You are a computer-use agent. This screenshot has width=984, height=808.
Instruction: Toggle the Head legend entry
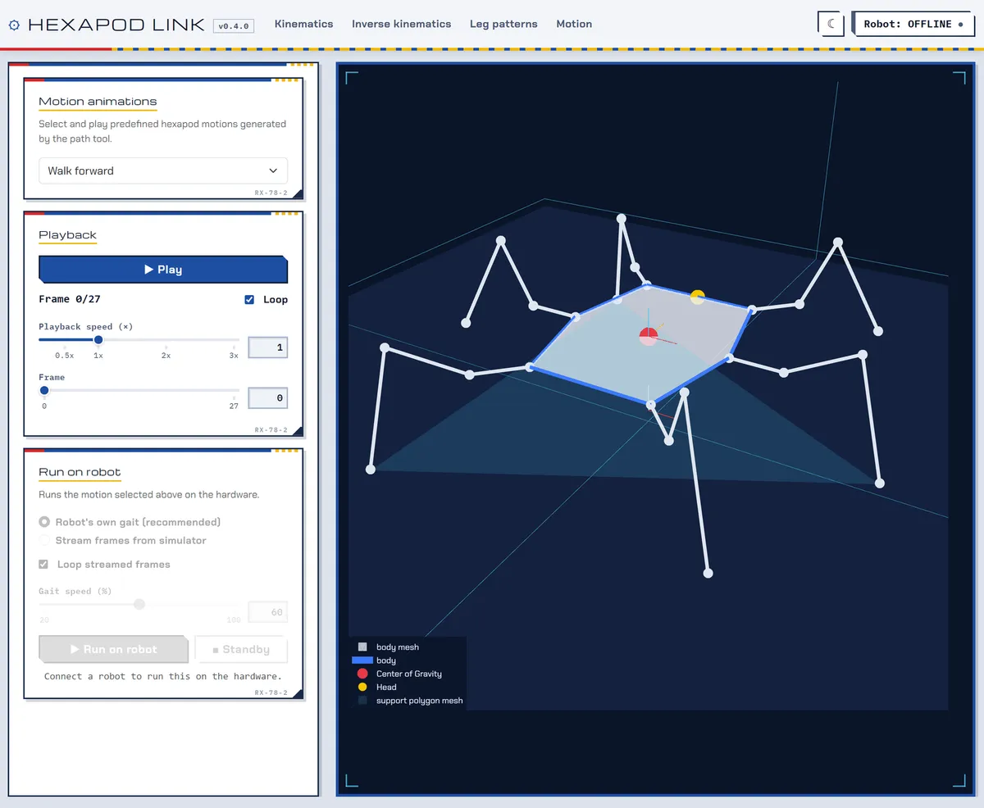tap(377, 687)
